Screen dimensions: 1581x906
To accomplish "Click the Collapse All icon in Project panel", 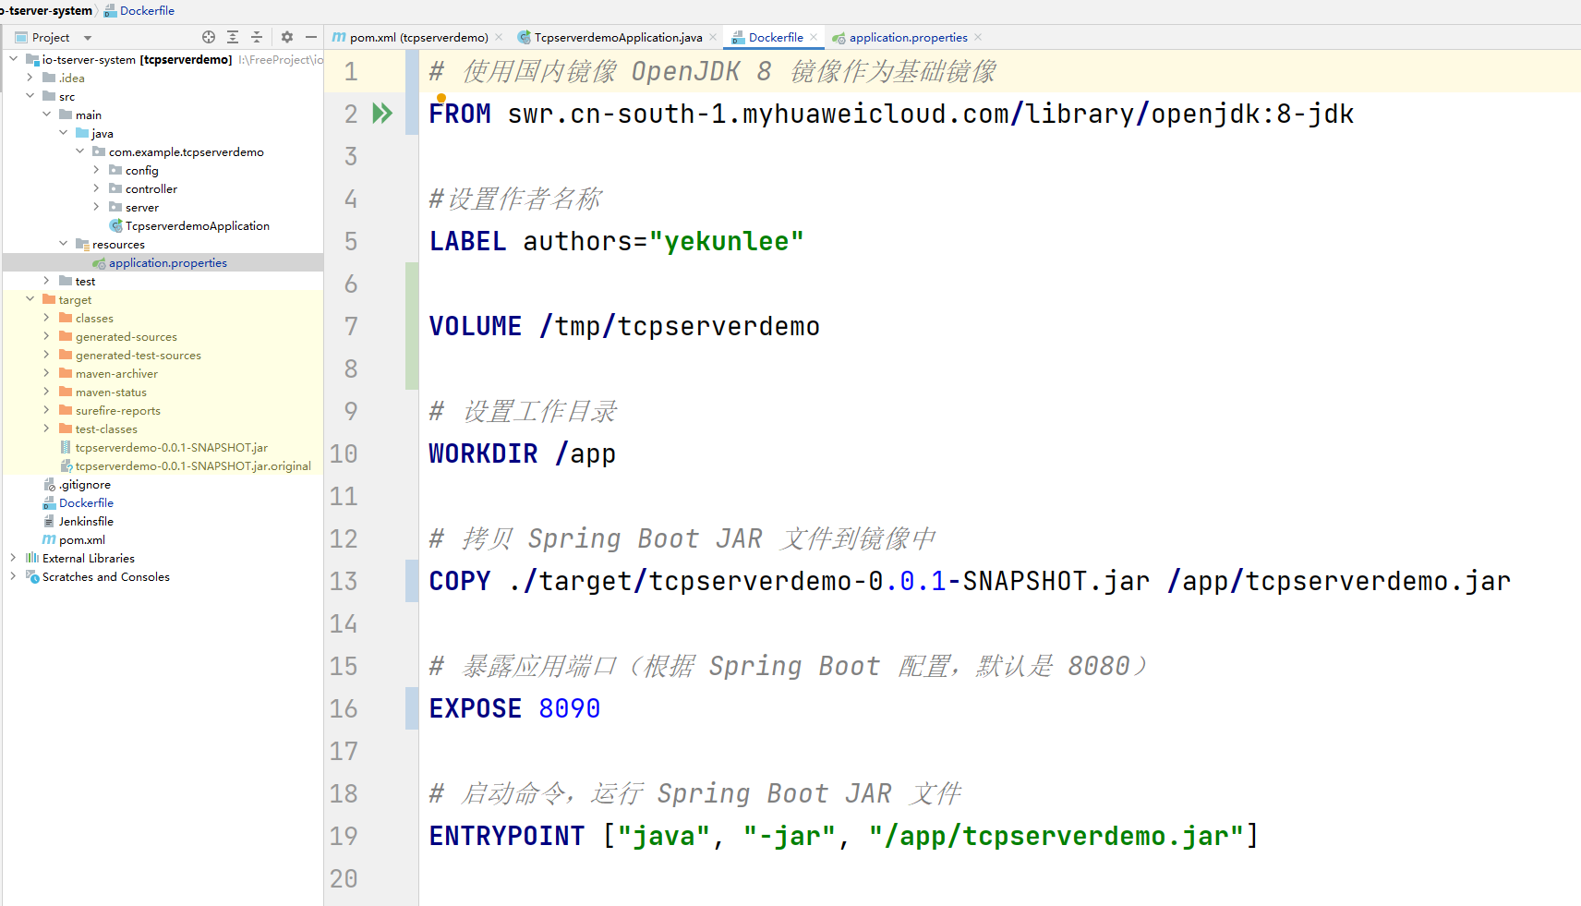I will click(257, 37).
